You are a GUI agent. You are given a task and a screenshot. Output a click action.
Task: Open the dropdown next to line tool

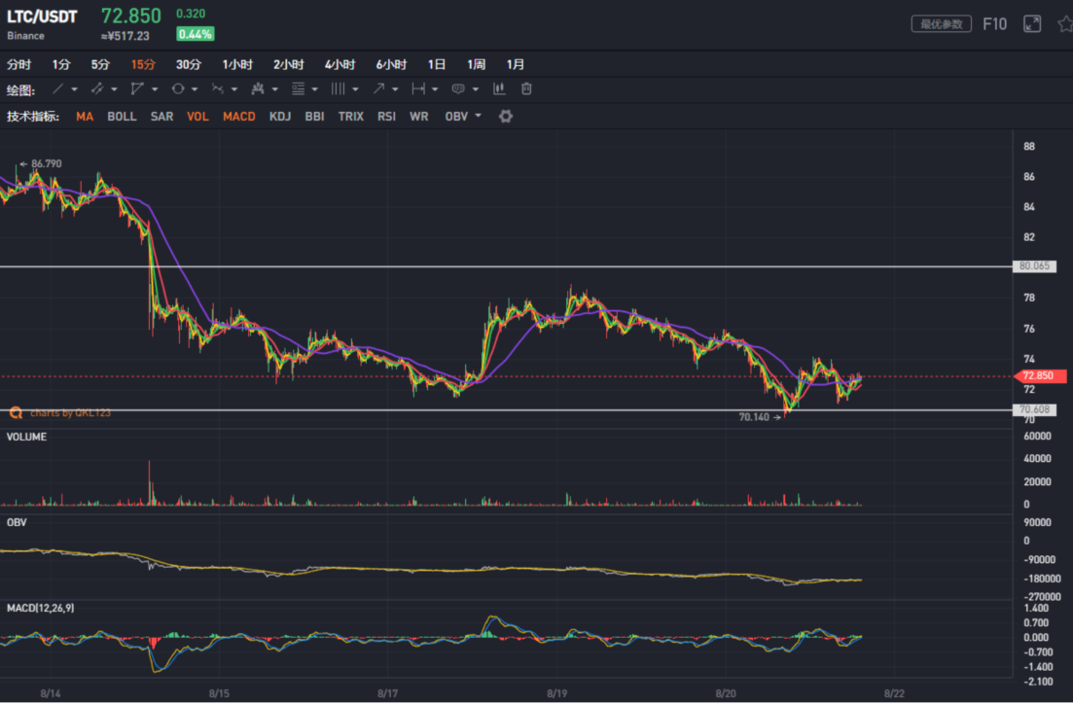coord(75,89)
